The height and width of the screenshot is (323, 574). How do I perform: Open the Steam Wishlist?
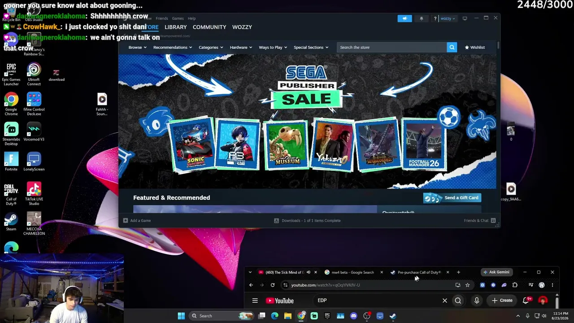tap(475, 47)
